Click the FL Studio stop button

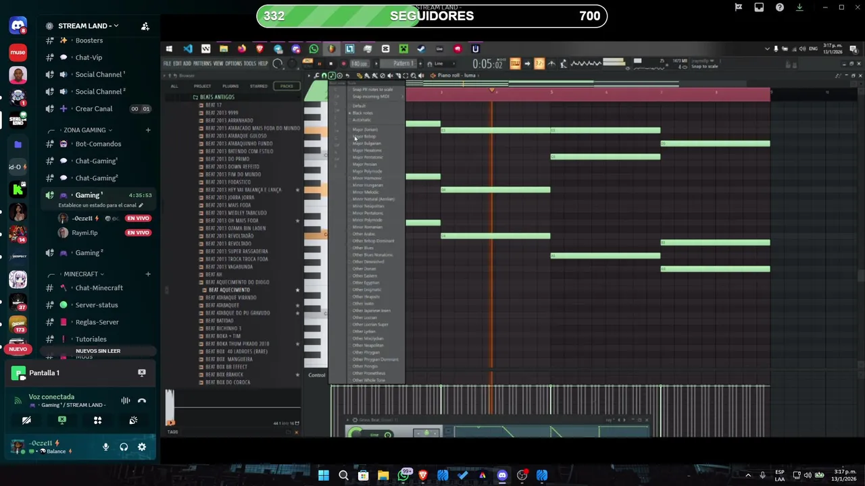tap(331, 63)
